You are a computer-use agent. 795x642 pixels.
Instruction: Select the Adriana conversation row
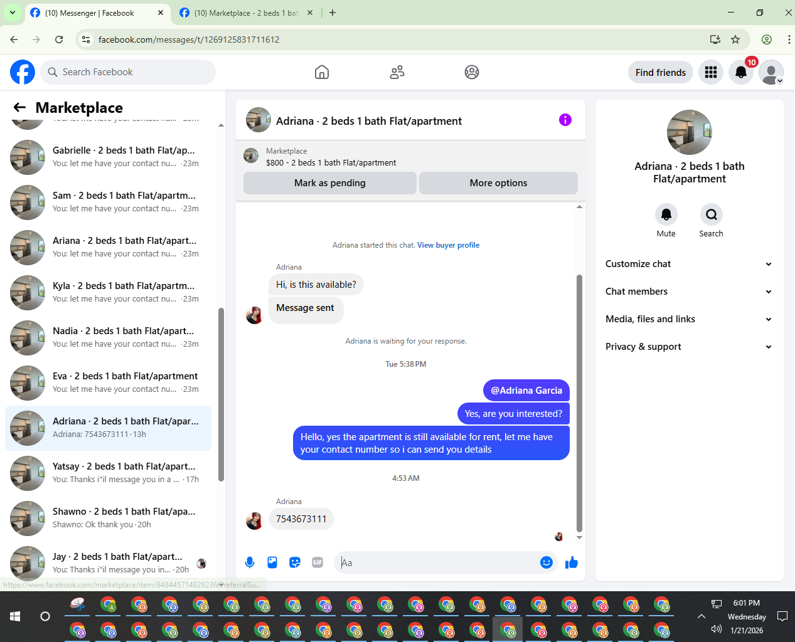click(108, 428)
